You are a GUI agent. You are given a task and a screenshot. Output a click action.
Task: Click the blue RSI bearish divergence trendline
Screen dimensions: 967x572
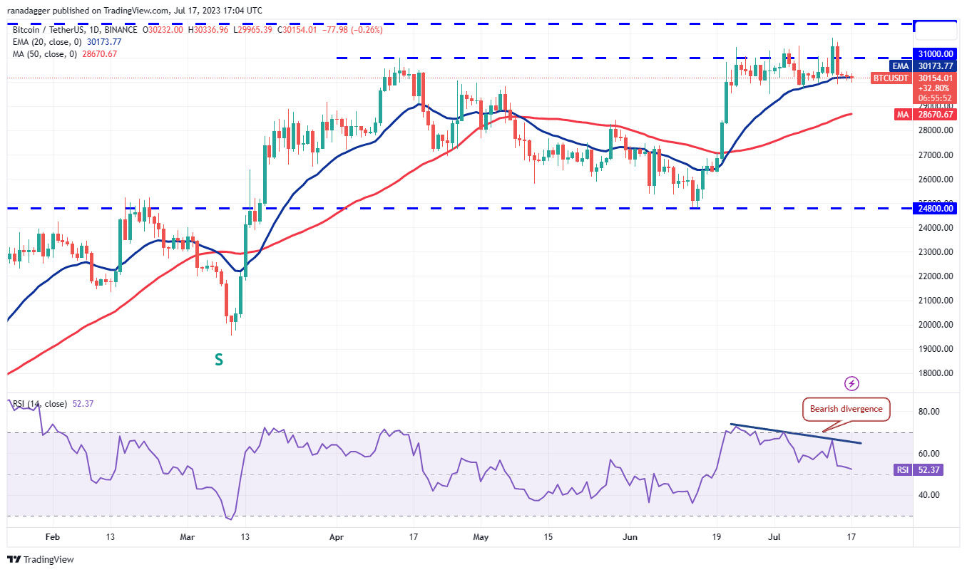tap(795, 434)
